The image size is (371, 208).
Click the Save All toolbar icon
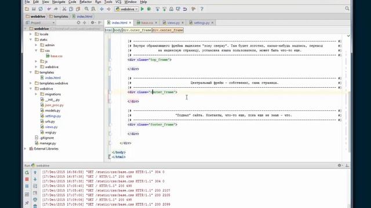tap(34, 9)
